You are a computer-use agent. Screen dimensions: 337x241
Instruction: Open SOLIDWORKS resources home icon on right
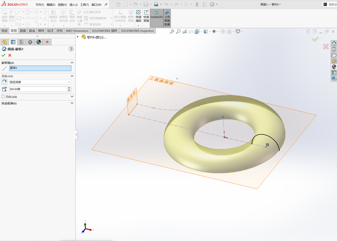[334, 43]
